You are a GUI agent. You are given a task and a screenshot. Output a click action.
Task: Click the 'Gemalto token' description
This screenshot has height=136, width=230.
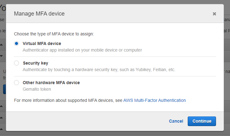click(x=37, y=89)
